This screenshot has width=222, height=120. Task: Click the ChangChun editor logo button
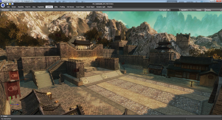click(3, 5)
